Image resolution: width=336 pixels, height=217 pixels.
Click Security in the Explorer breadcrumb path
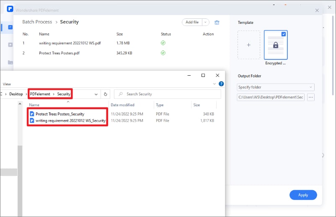(x=64, y=94)
